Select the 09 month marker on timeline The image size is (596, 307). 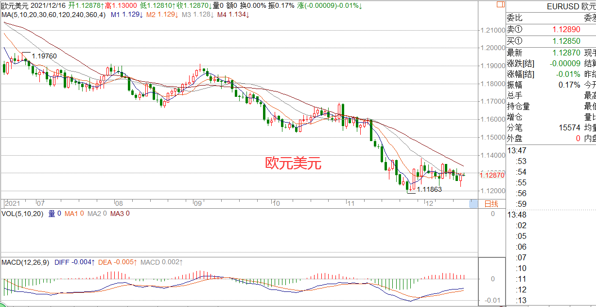point(197,204)
